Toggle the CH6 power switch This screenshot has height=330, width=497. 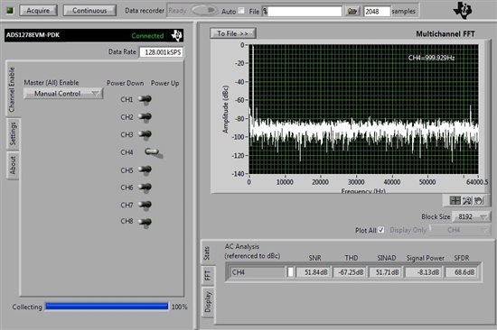(145, 188)
